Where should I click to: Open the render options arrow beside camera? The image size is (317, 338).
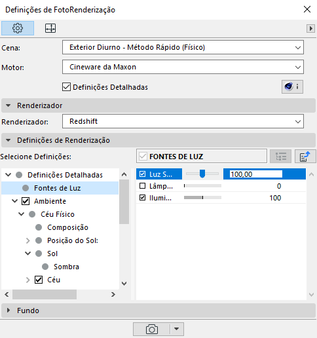click(x=177, y=329)
